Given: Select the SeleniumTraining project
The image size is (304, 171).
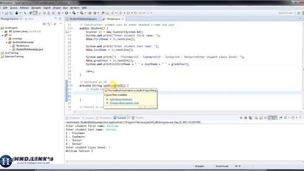Looking at the screenshot, I should click(14, 57).
